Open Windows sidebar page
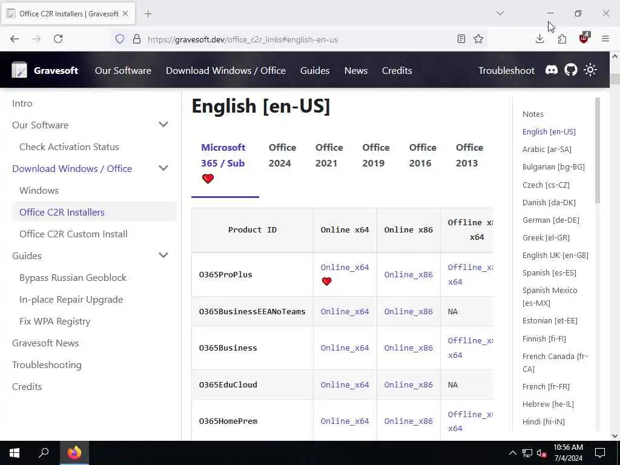The image size is (620, 465). [x=39, y=190]
